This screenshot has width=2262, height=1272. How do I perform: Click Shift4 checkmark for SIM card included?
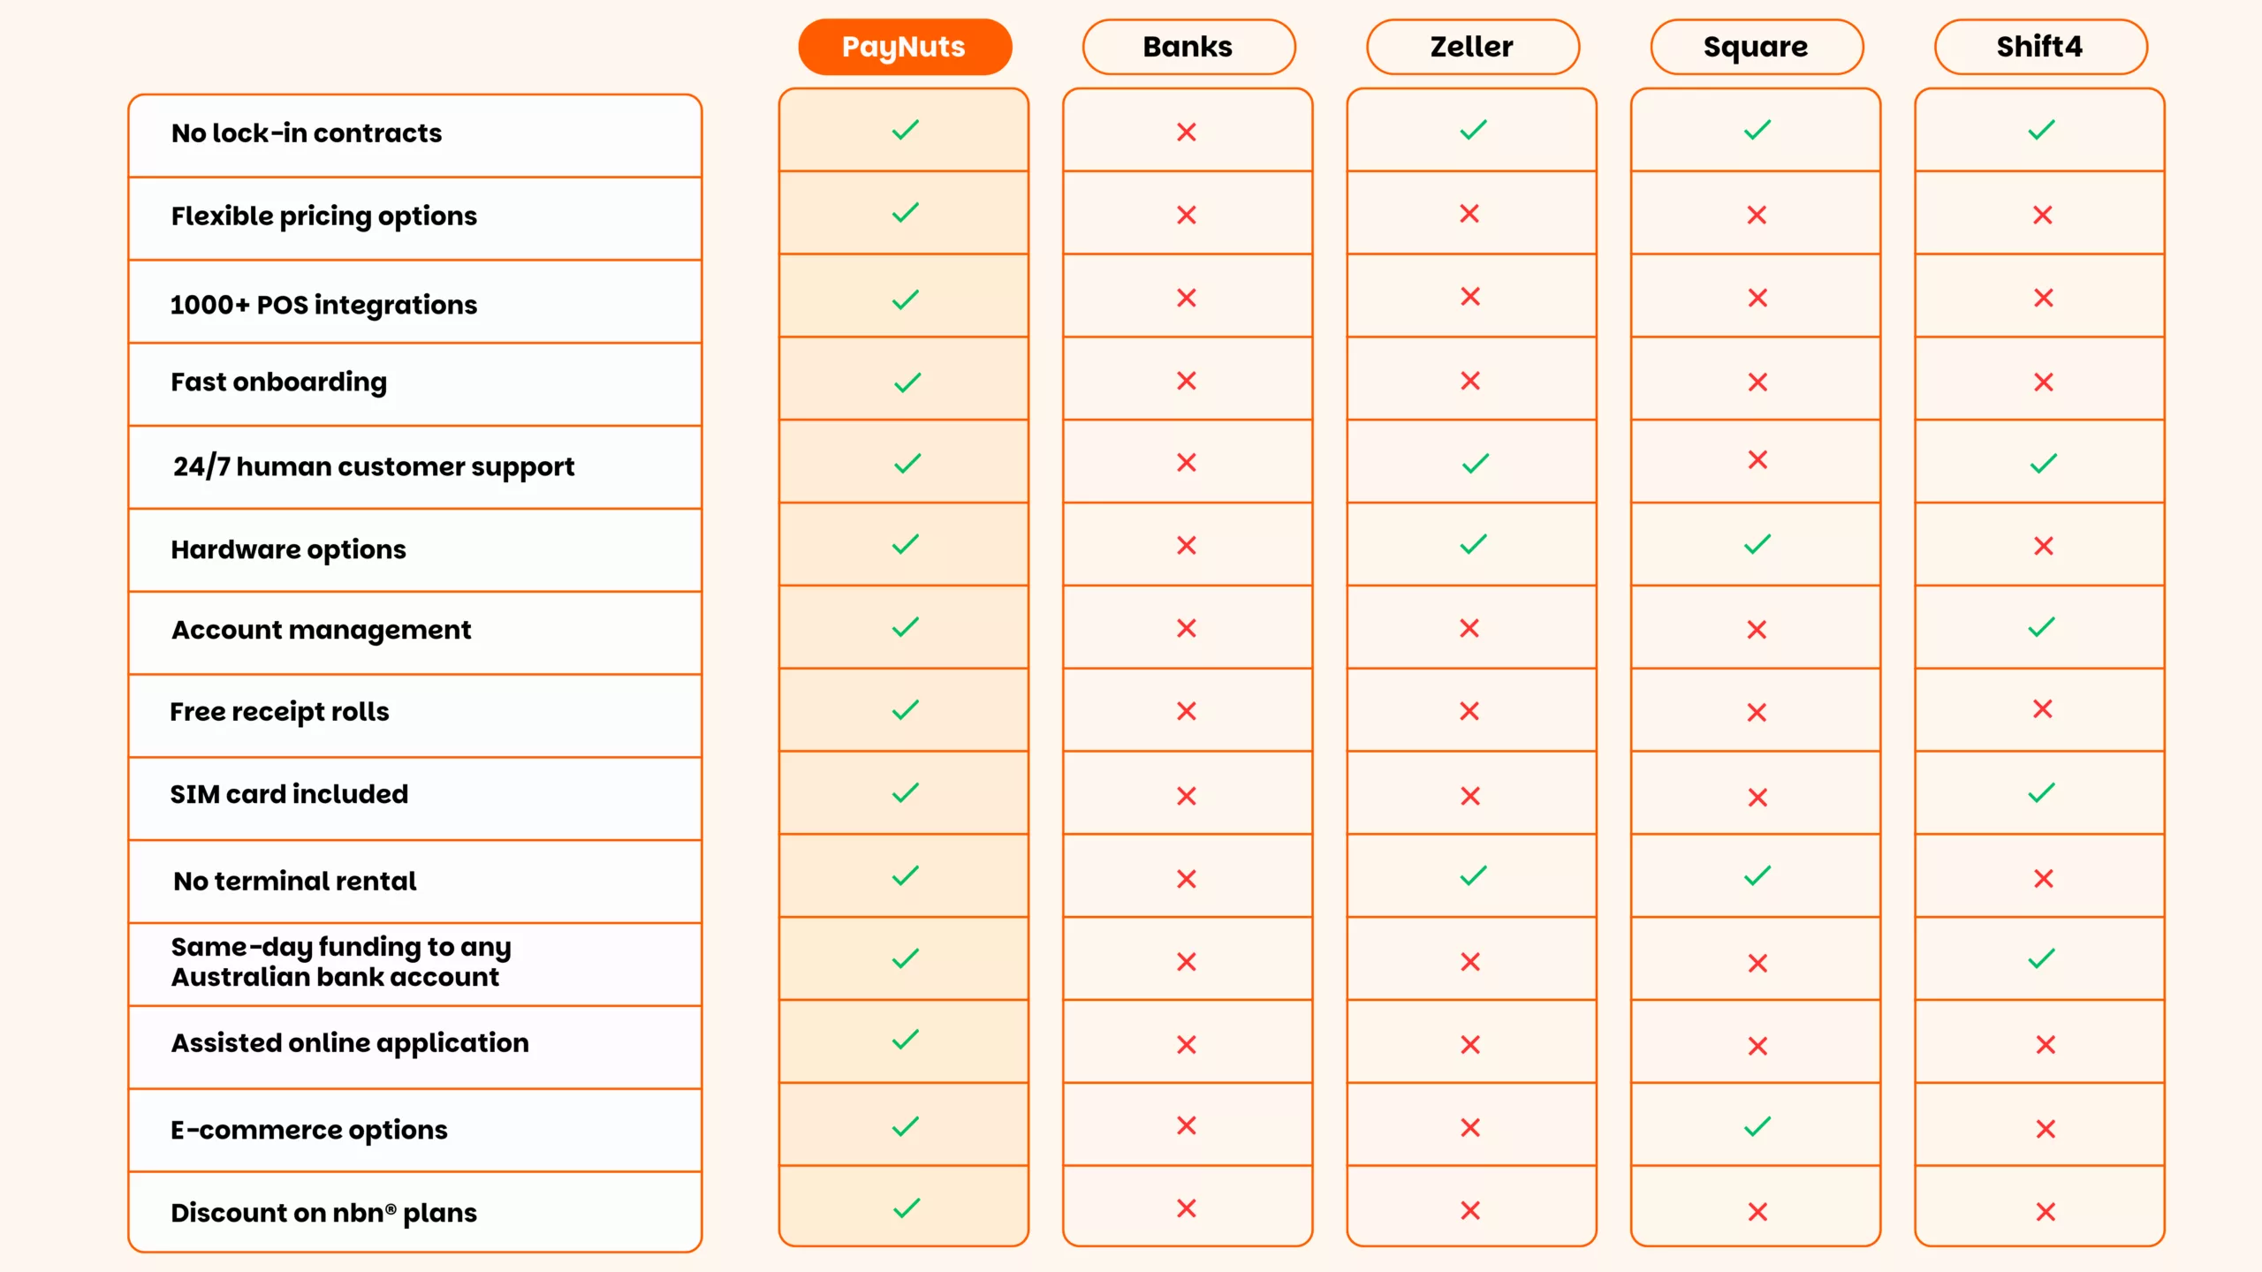(x=2042, y=792)
